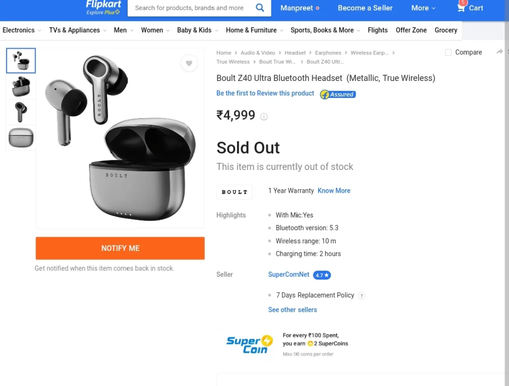Tick the Compare checkbox
Viewport: 509px width, 386px height.
coord(448,53)
